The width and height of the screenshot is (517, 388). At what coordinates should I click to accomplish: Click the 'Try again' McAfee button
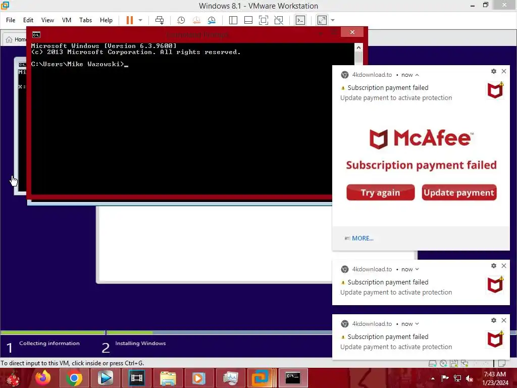point(381,192)
